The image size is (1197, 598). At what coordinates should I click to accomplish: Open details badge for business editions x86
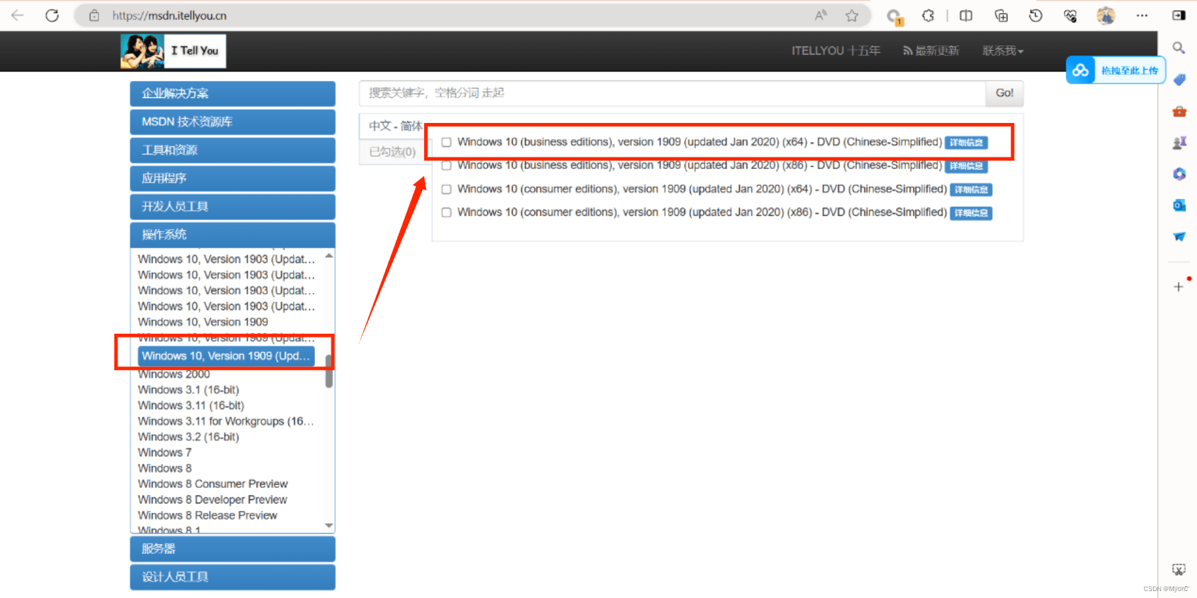point(966,166)
